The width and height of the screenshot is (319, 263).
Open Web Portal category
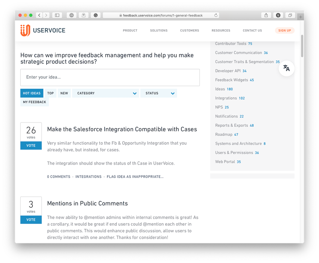pyautogui.click(x=228, y=162)
